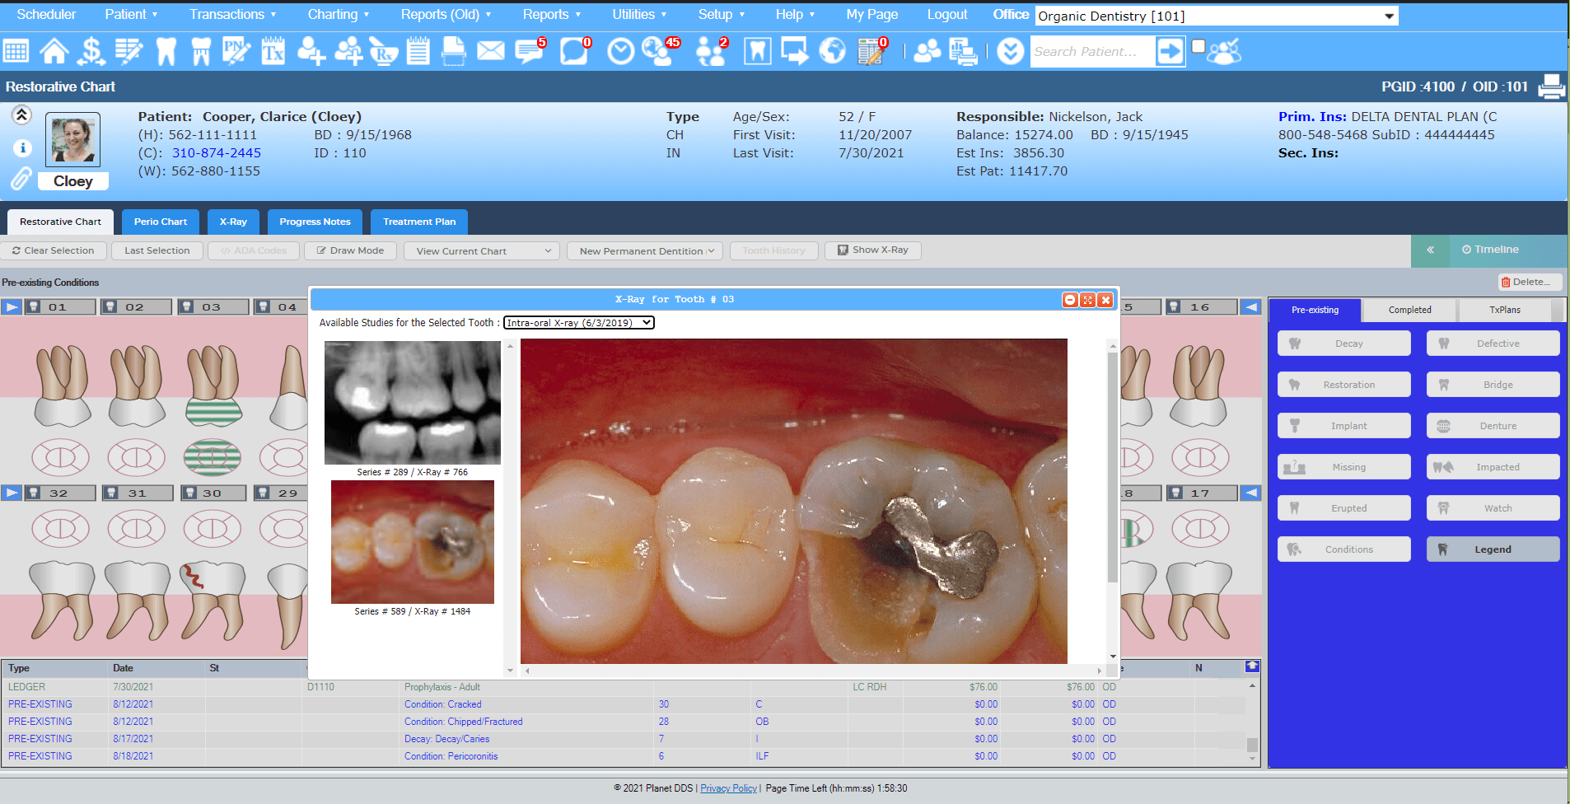Select the Home toolbar icon
Screen dimensions: 1570x804
point(54,51)
